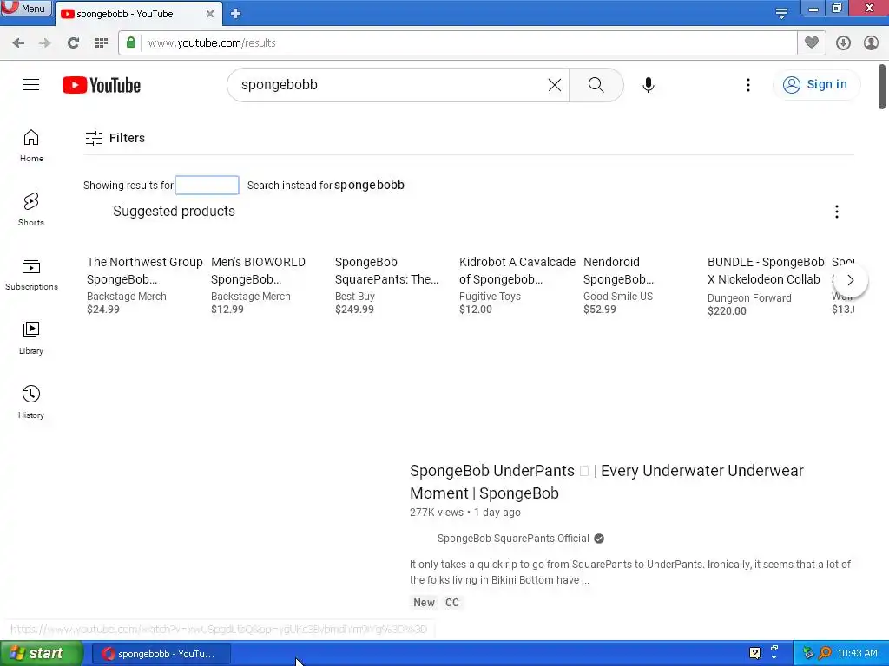The image size is (889, 666).
Task: Open Home in the sidebar
Action: [x=31, y=146]
